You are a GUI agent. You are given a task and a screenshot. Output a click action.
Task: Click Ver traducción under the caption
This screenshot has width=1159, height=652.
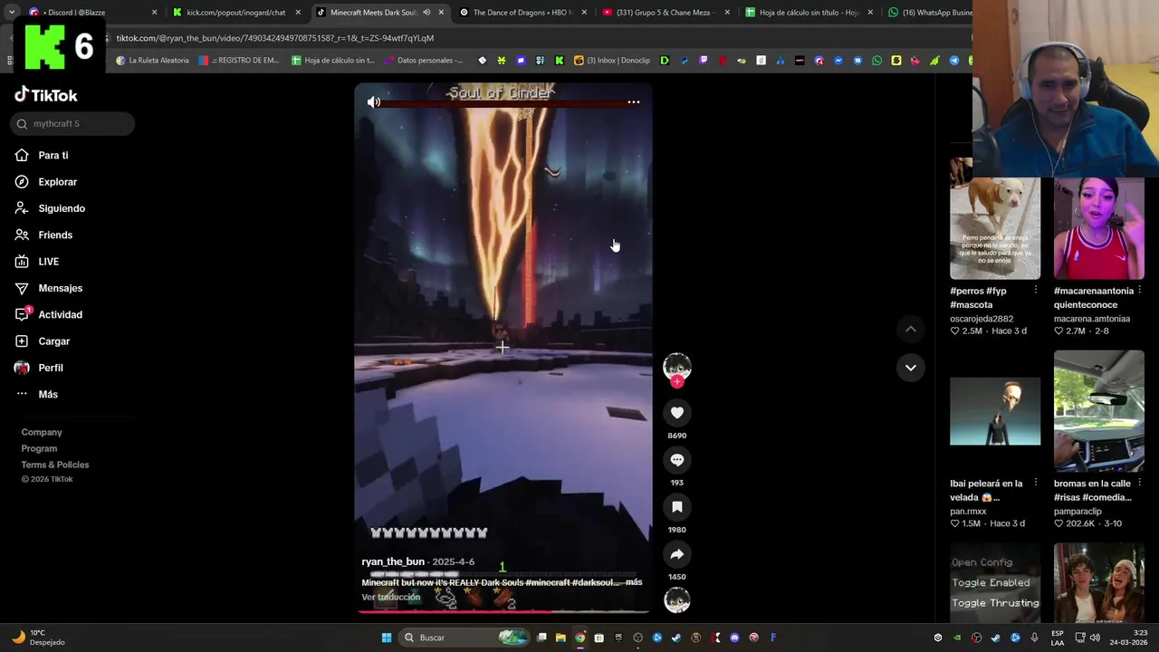click(391, 598)
